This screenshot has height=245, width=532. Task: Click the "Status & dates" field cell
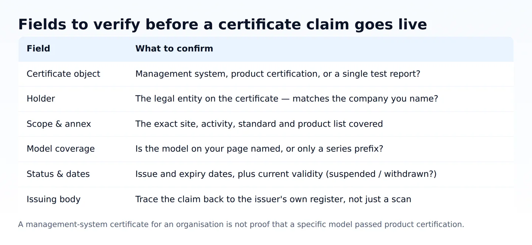tap(58, 174)
